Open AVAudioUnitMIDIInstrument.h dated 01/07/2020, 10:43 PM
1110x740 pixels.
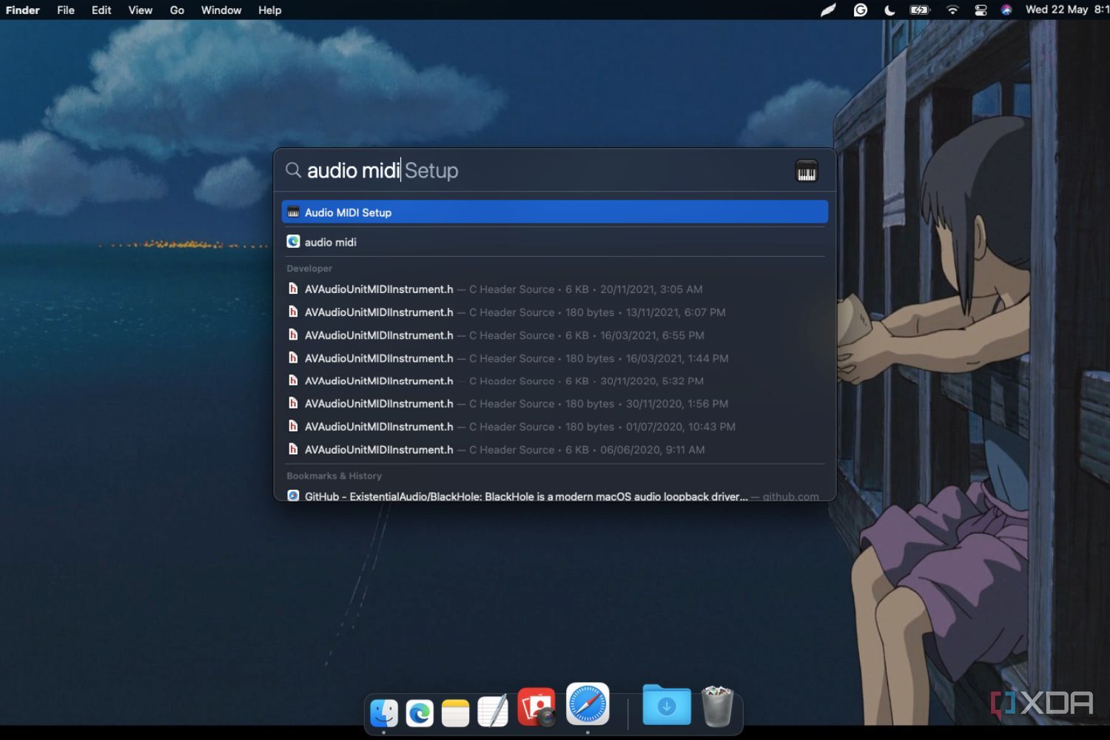pyautogui.click(x=554, y=427)
